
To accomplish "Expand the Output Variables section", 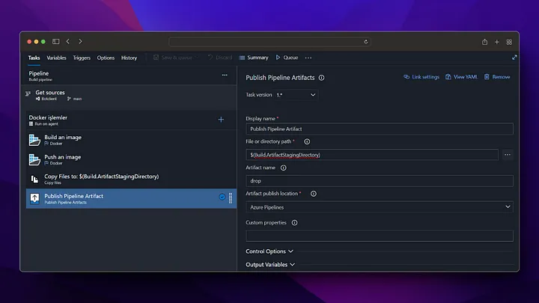I will 270,265.
